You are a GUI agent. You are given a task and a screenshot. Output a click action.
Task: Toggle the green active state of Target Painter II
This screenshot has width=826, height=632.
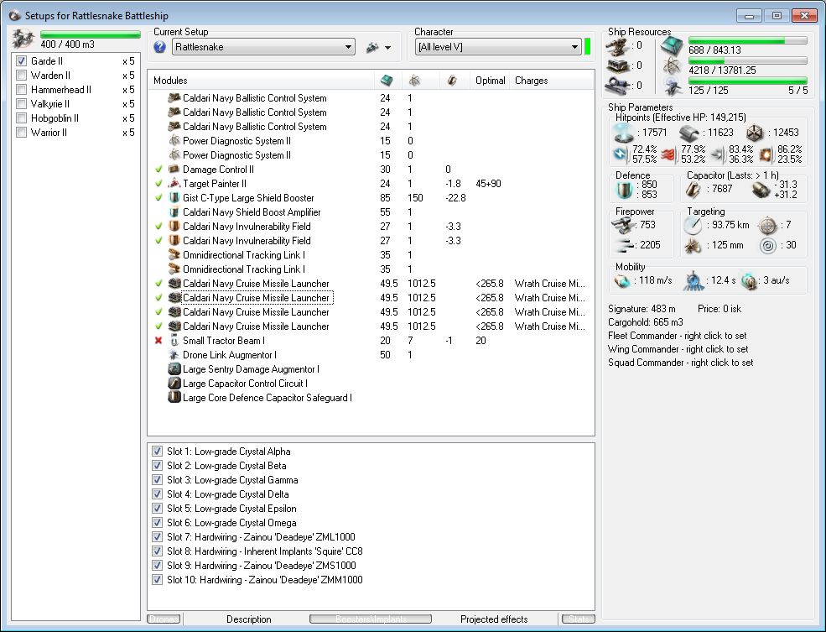[x=158, y=184]
